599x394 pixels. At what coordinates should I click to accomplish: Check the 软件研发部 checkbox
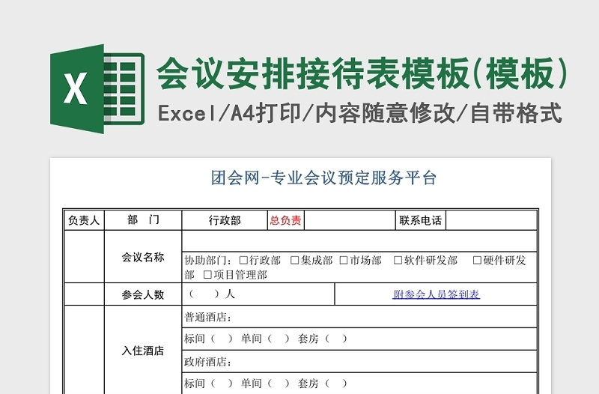pyautogui.click(x=398, y=260)
